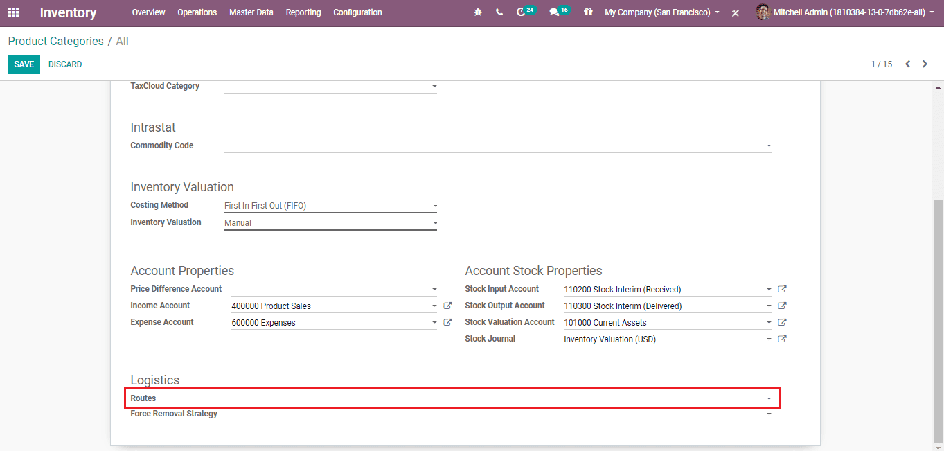Open Force Removal Strategy dropdown
The image size is (944, 451).
[769, 414]
